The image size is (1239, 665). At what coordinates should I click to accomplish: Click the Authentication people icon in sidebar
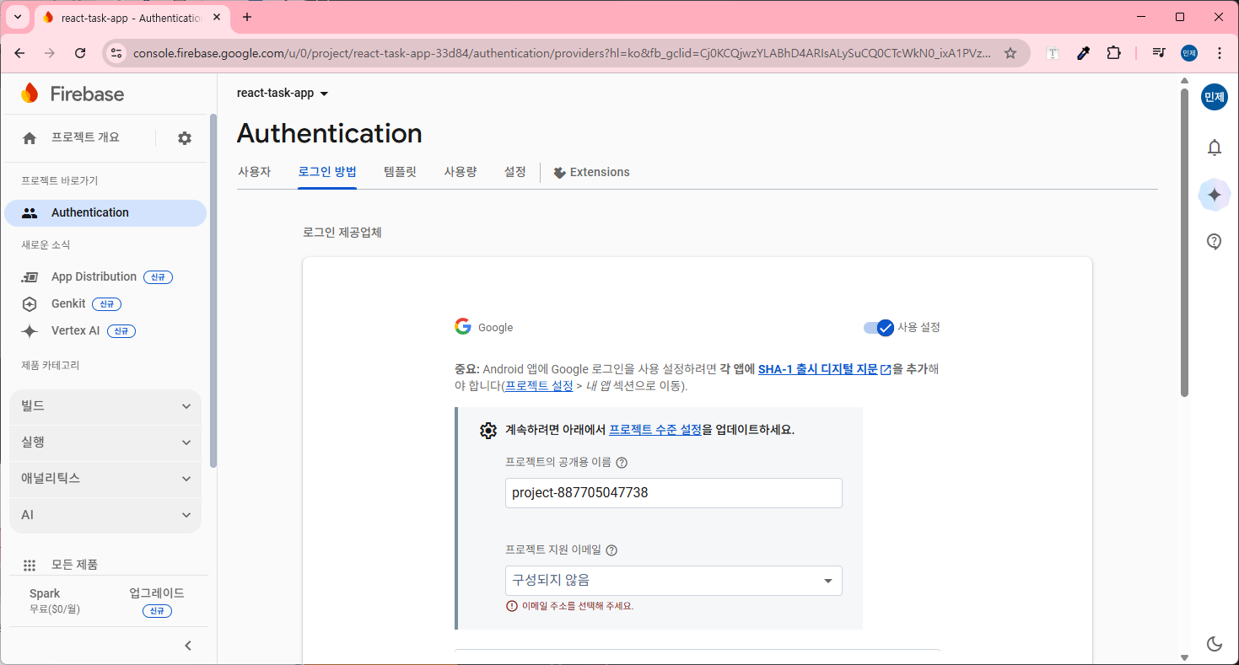click(30, 213)
